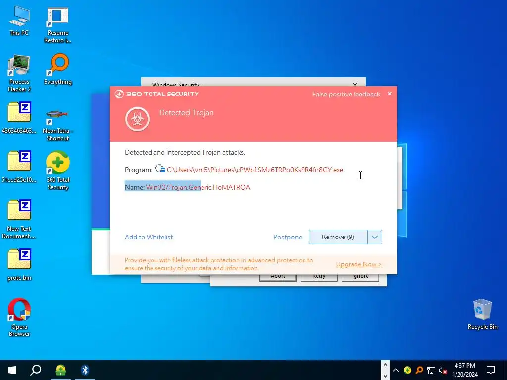Launch Process Hacker 2 shortcut
Viewport: 507px width, 380px height.
coord(19,74)
